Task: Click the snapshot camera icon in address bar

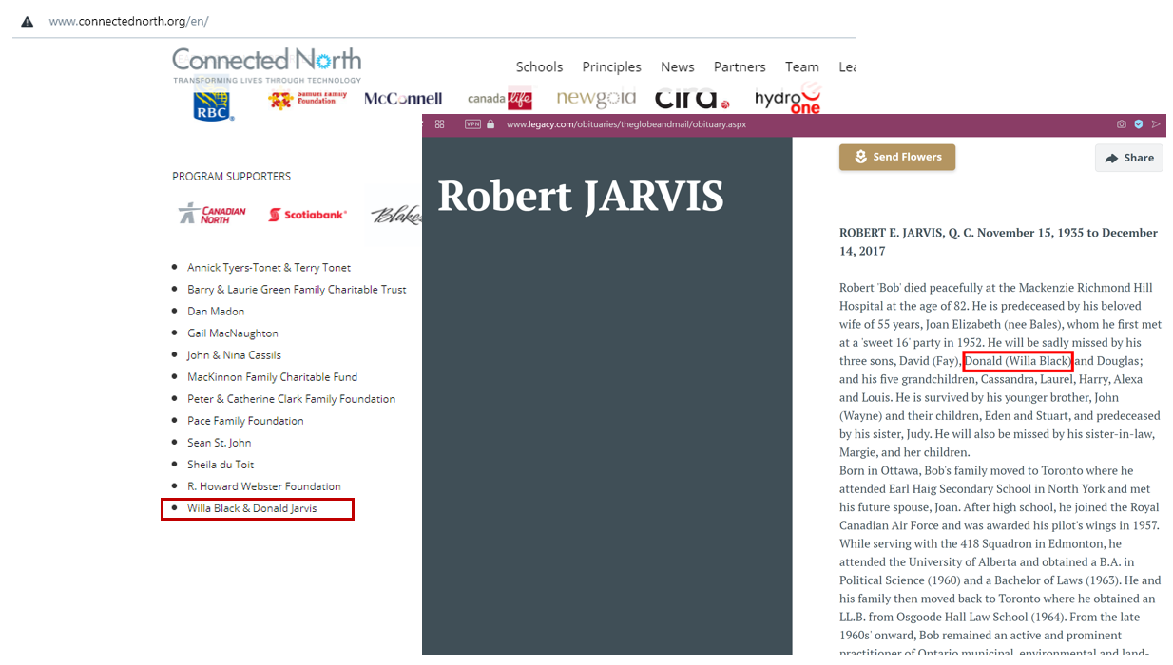Action: pos(1122,124)
